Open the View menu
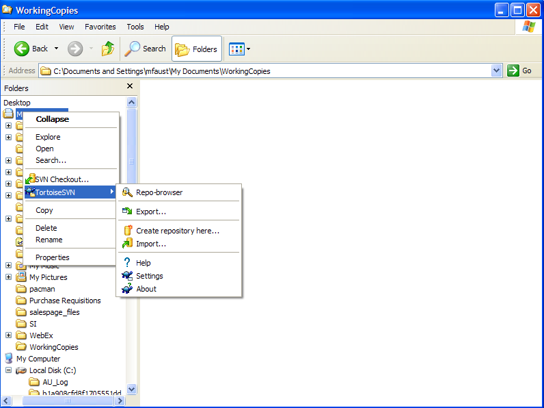Screen dimensions: 544x408 pos(66,27)
